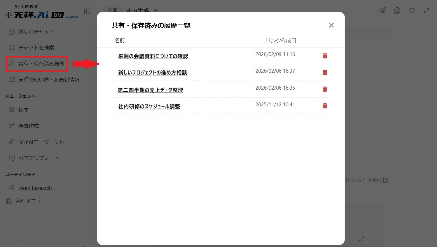The width and height of the screenshot is (437, 247).
Task: Create a new AI agent via 新規作成
Action: click(28, 126)
